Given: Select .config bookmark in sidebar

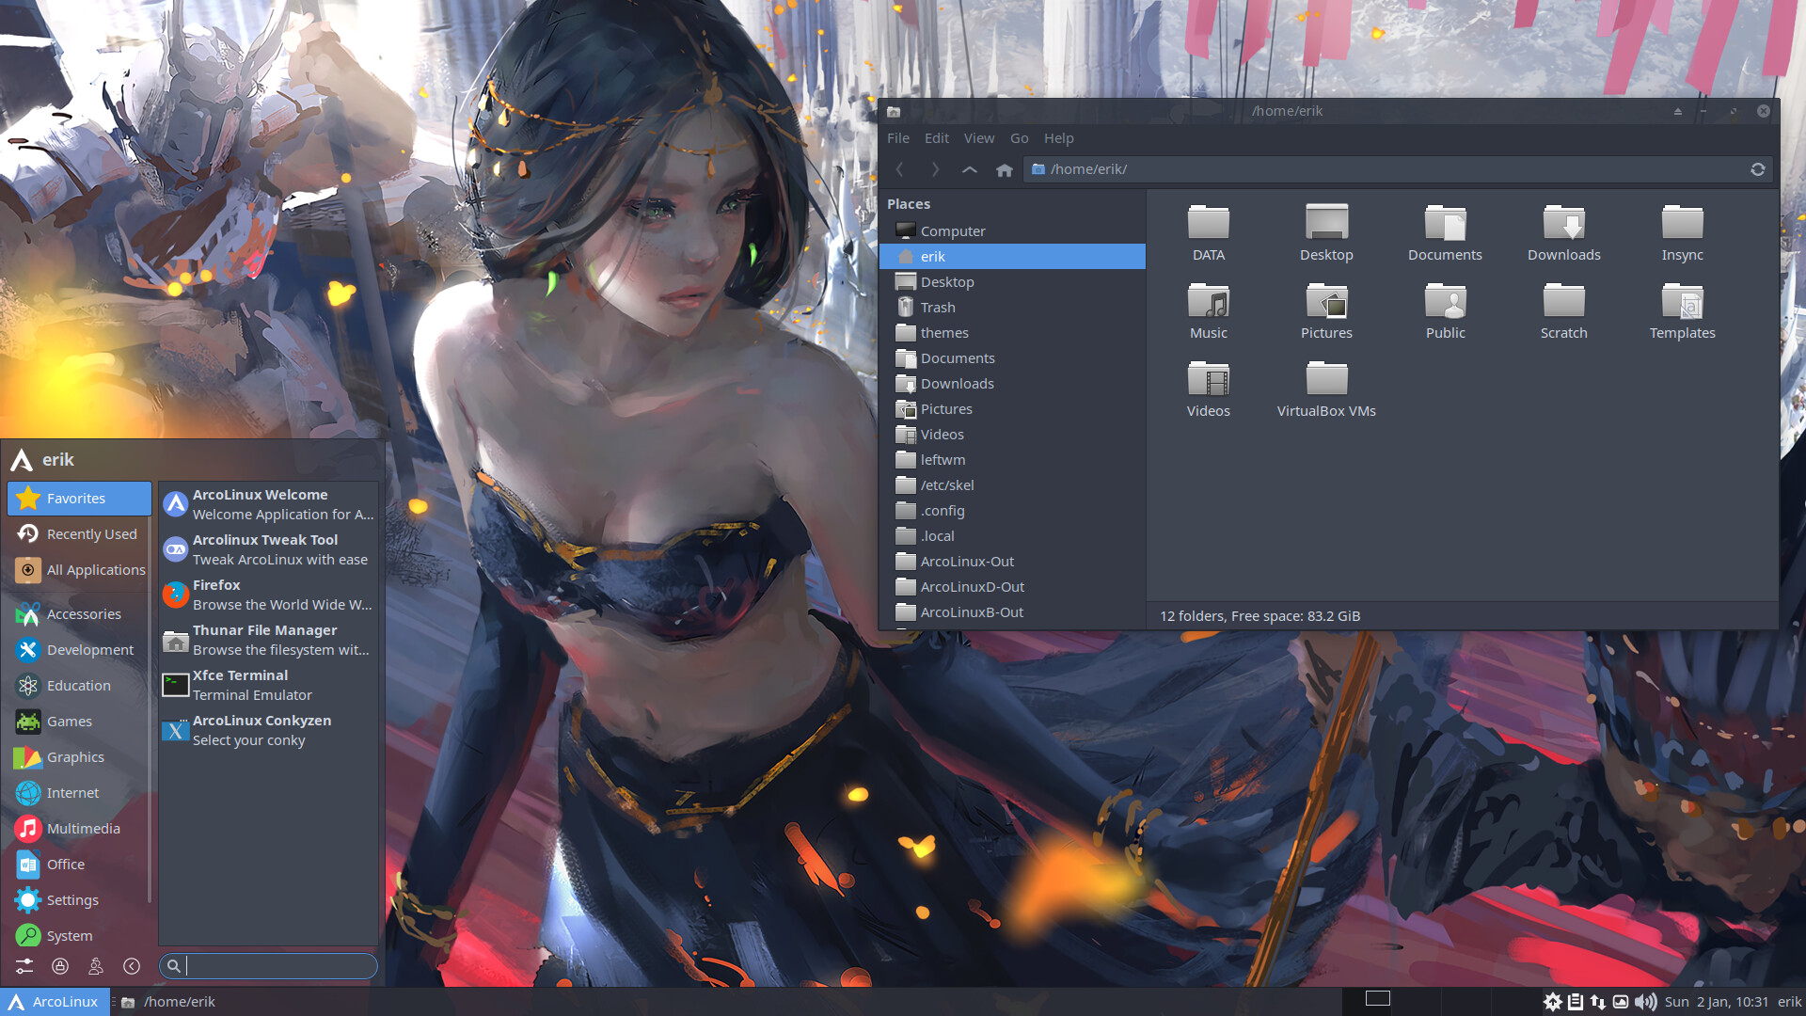Looking at the screenshot, I should 1012,511.
